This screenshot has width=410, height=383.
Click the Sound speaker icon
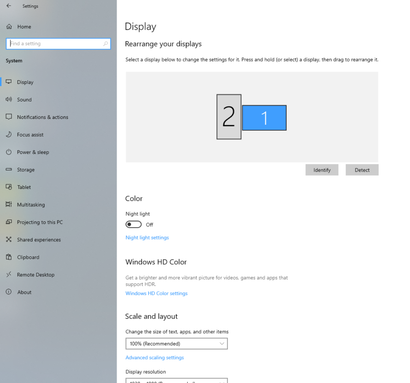coord(9,99)
